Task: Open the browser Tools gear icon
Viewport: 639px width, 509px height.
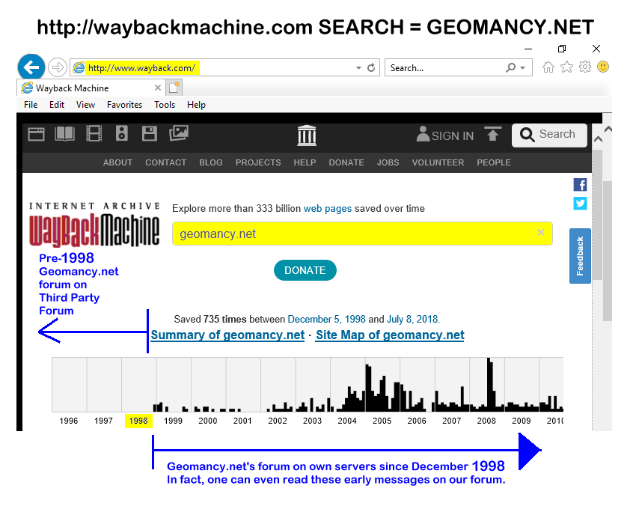Action: (x=585, y=67)
